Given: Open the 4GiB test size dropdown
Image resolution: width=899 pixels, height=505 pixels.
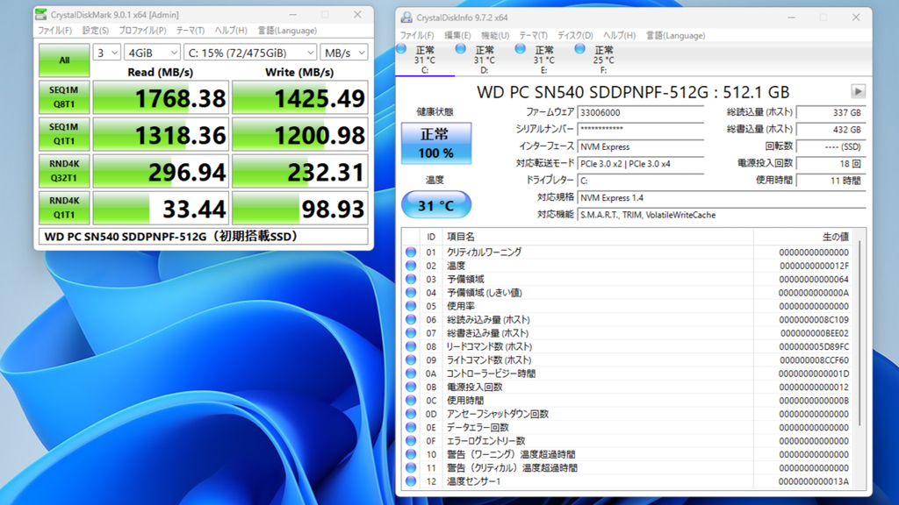Looking at the screenshot, I should [151, 53].
